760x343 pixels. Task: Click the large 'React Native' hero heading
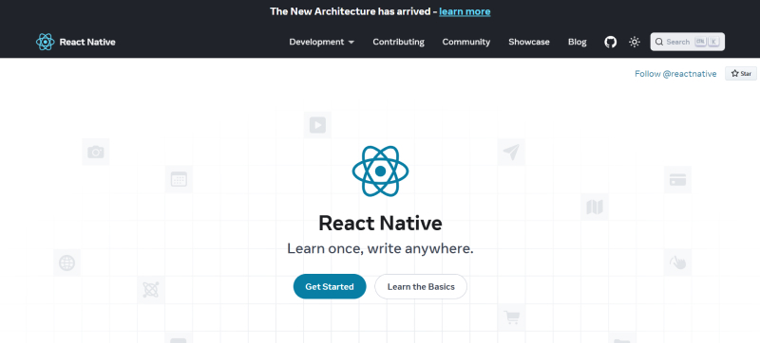click(x=381, y=224)
